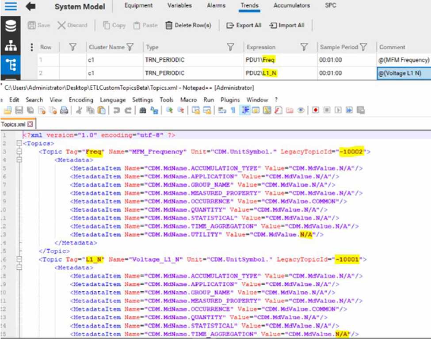
Task: Toggle word wrap in Notepad++ toolbar
Action: coord(222,110)
